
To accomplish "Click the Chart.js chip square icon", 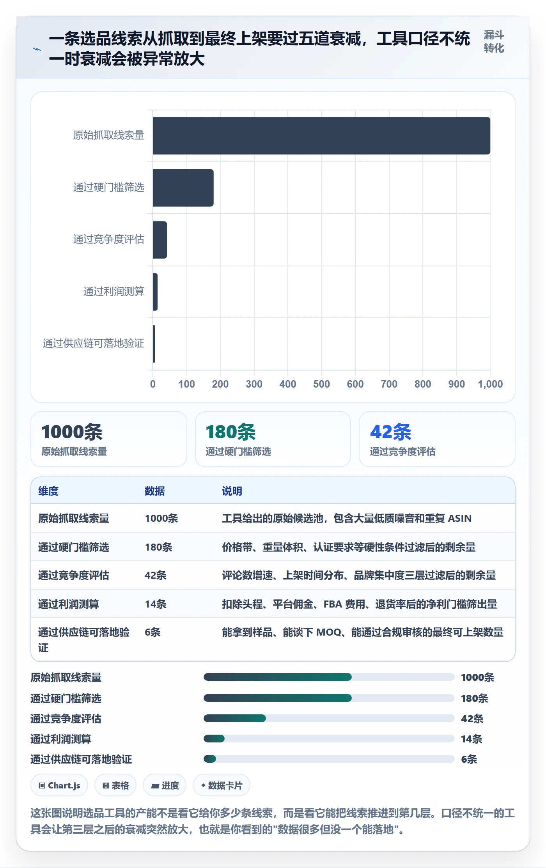I will 42,785.
